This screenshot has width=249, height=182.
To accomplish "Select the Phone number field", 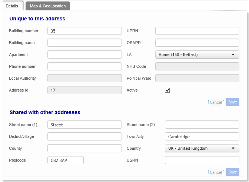I will pyautogui.click(x=84, y=66).
